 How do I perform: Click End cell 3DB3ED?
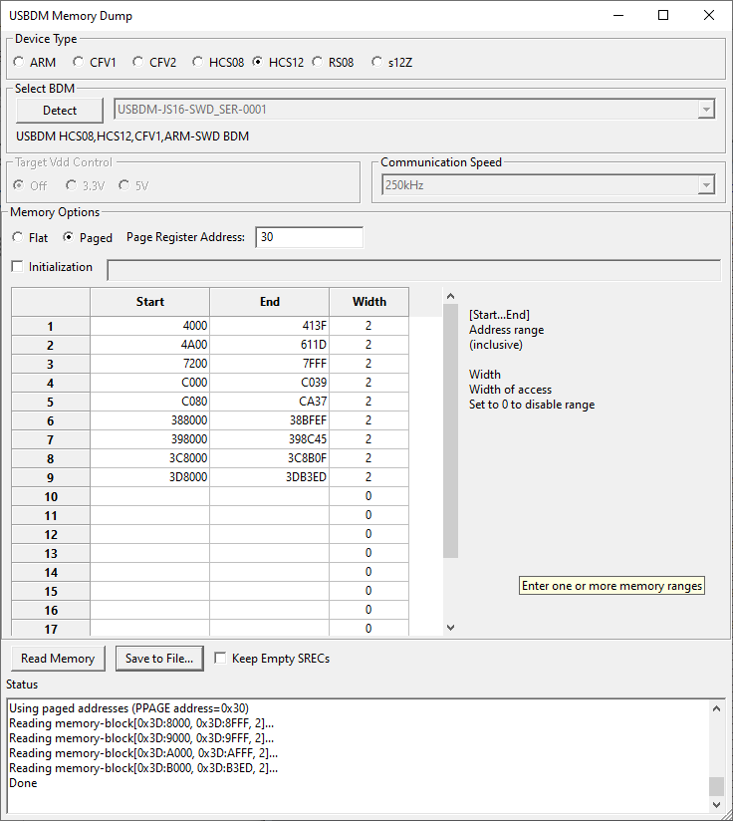[270, 477]
